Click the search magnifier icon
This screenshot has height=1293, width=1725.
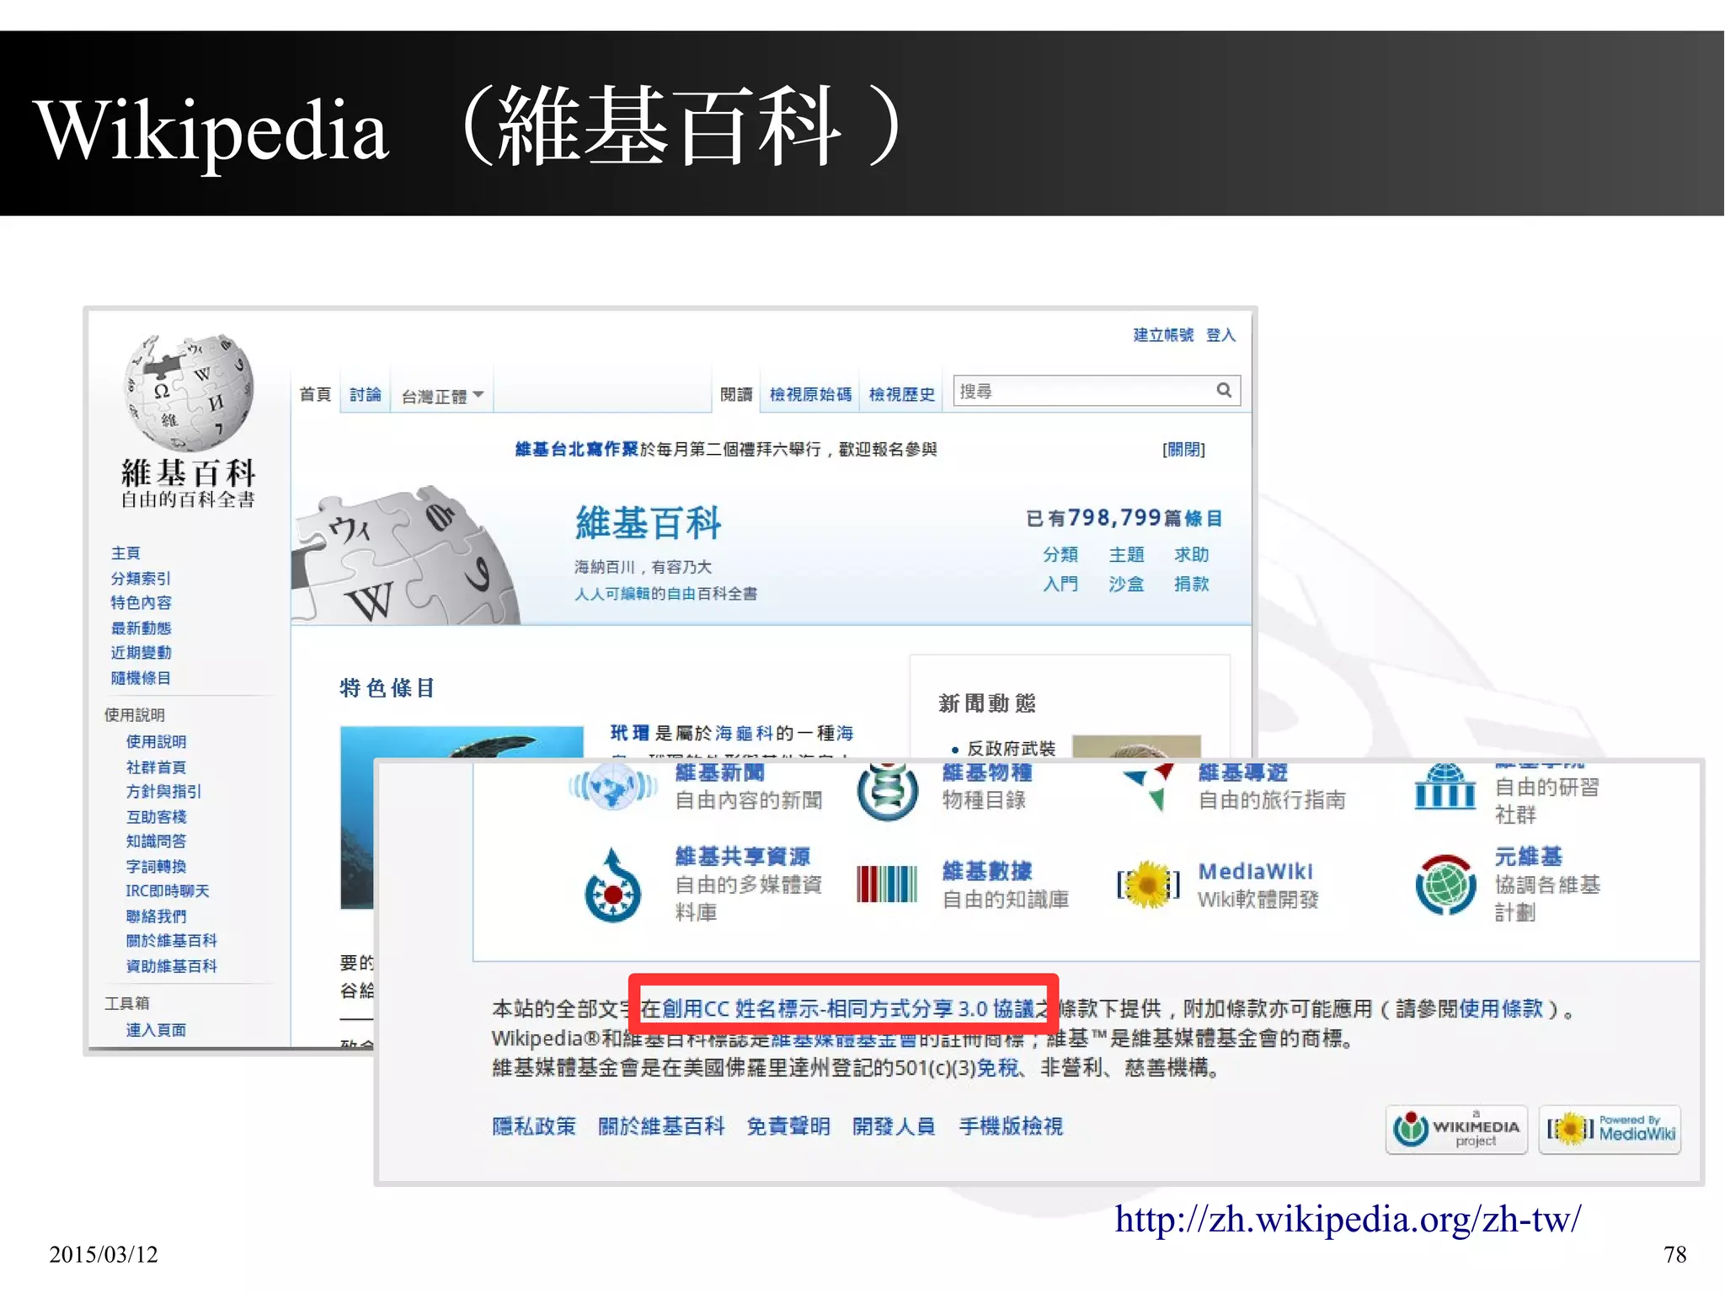1224,390
